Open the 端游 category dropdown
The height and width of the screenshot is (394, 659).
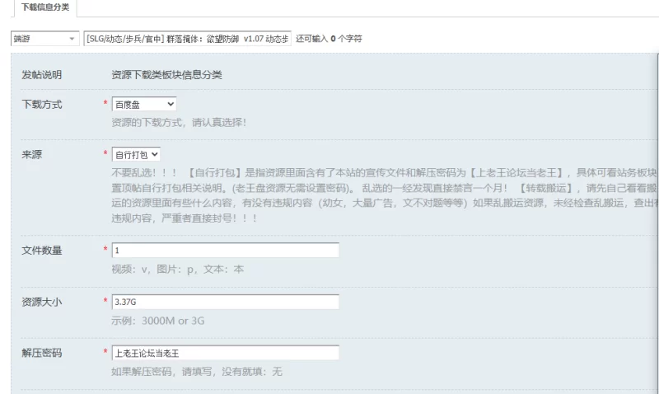pyautogui.click(x=45, y=39)
